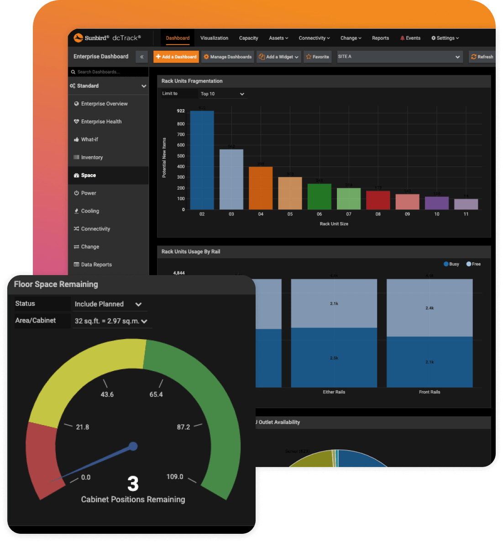The width and height of the screenshot is (503, 542).
Task: Open the Dashboard tab
Action: tap(178, 38)
